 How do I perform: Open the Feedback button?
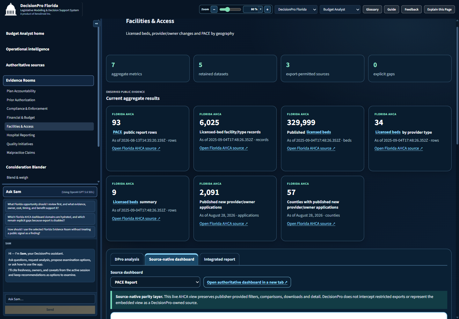412,9
